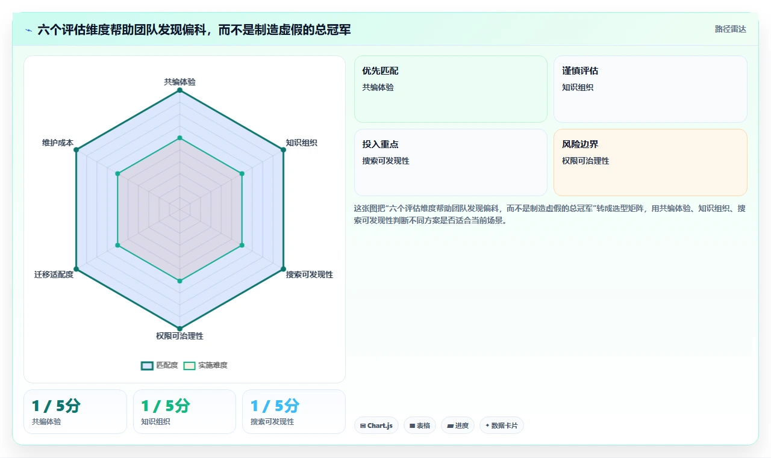Select the 谨慎评估 card
The height and width of the screenshot is (458, 771).
tap(651, 89)
